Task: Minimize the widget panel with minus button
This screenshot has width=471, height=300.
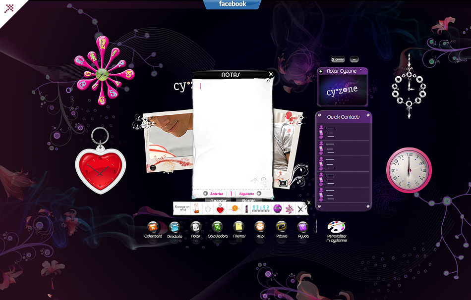Action: [354, 59]
